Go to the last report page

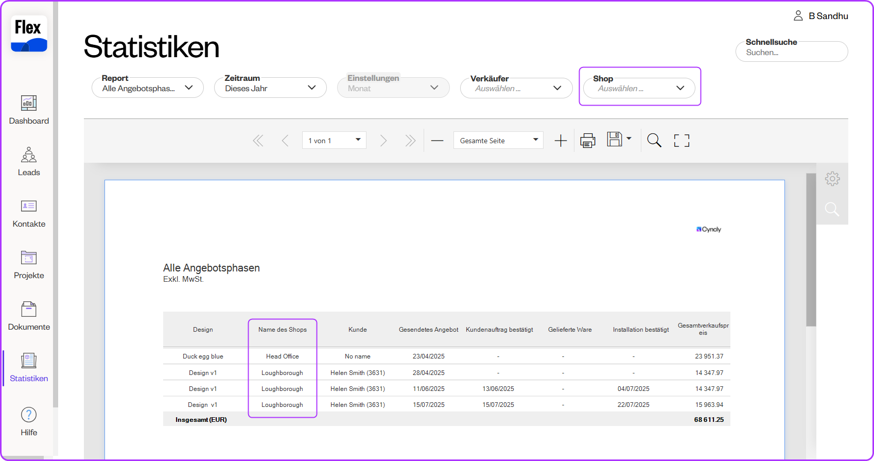click(x=410, y=141)
